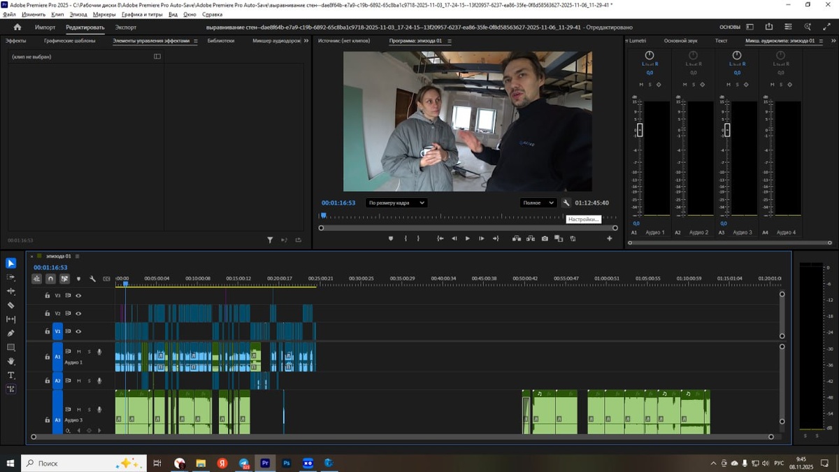The image size is (839, 472).
Task: Select the Slip tool
Action: click(x=10, y=320)
